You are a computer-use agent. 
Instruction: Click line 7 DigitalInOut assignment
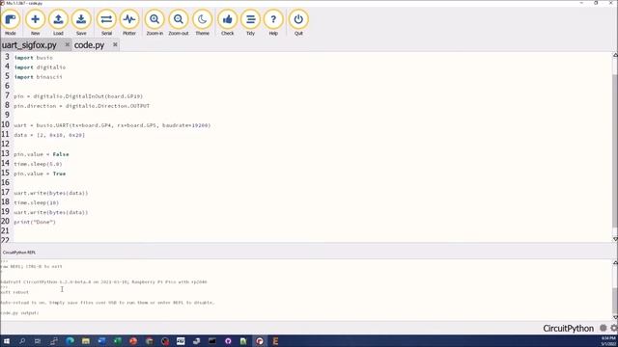pyautogui.click(x=78, y=96)
